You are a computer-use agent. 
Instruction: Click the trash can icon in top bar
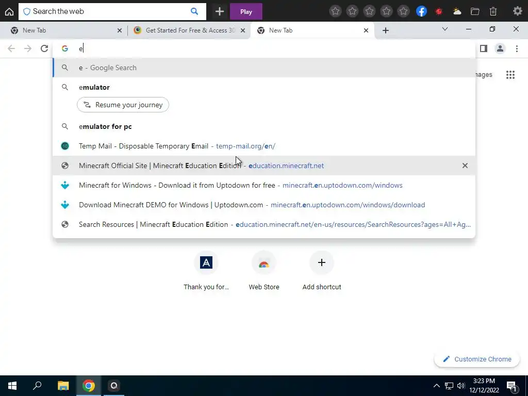click(x=493, y=11)
